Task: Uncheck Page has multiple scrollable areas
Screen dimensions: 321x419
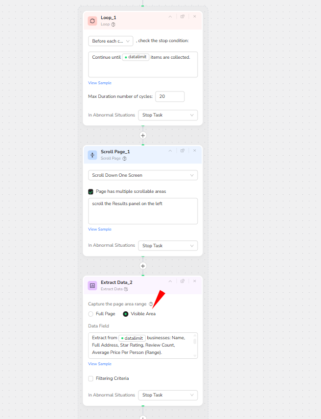Action: click(91, 191)
